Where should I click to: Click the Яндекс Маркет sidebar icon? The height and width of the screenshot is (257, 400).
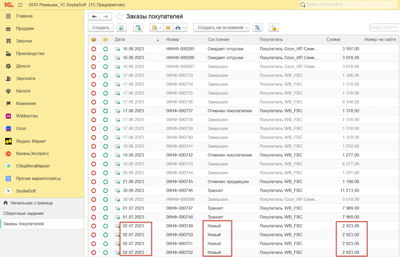coord(8,141)
